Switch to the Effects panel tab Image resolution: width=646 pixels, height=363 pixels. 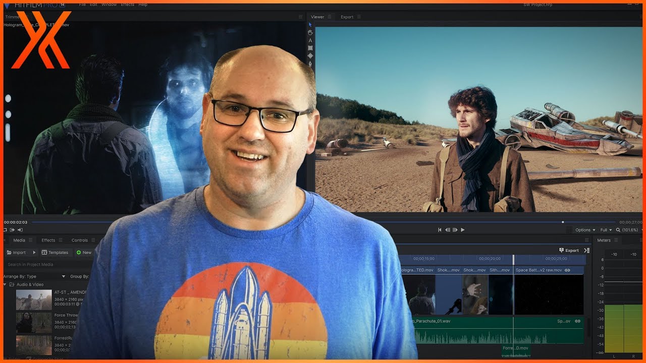(x=48, y=240)
